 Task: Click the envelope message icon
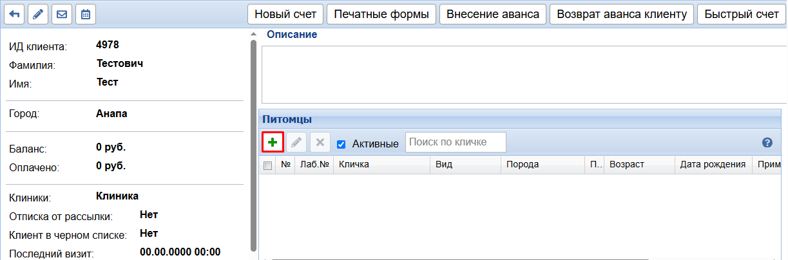[x=62, y=14]
